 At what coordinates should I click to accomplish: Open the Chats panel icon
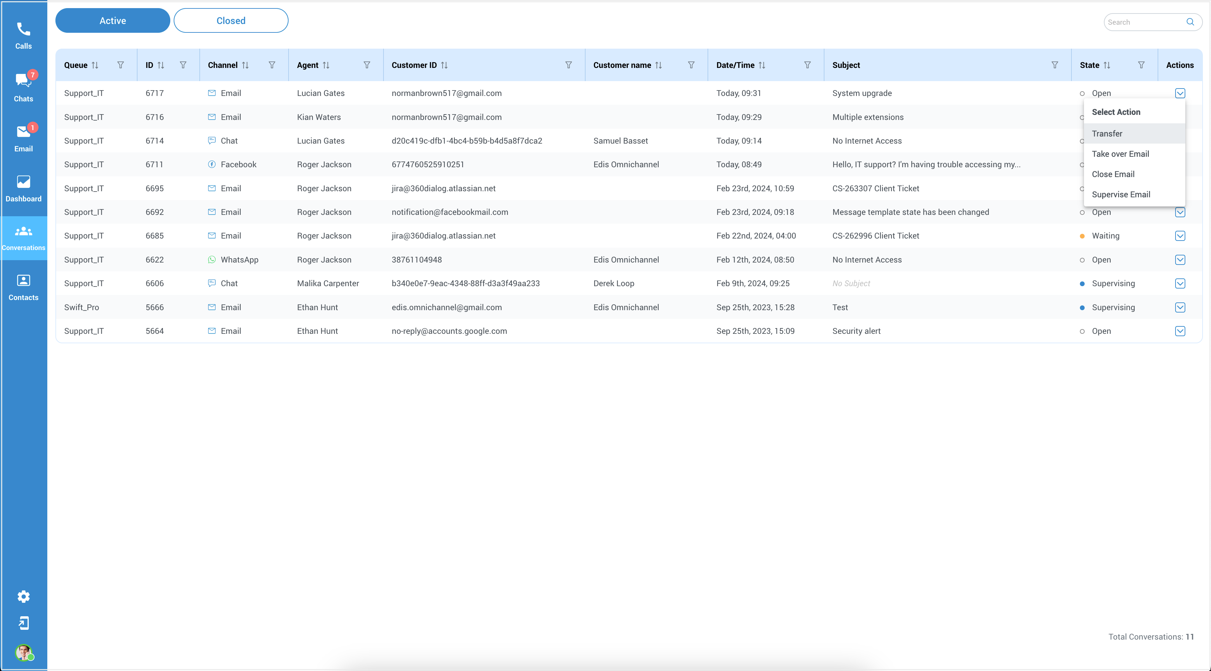tap(22, 81)
